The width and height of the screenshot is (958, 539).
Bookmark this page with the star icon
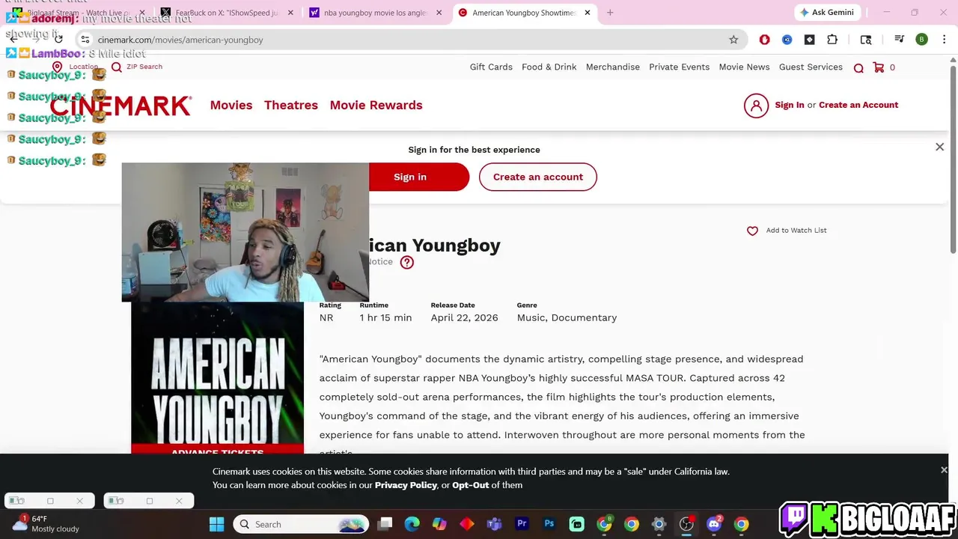[733, 40]
